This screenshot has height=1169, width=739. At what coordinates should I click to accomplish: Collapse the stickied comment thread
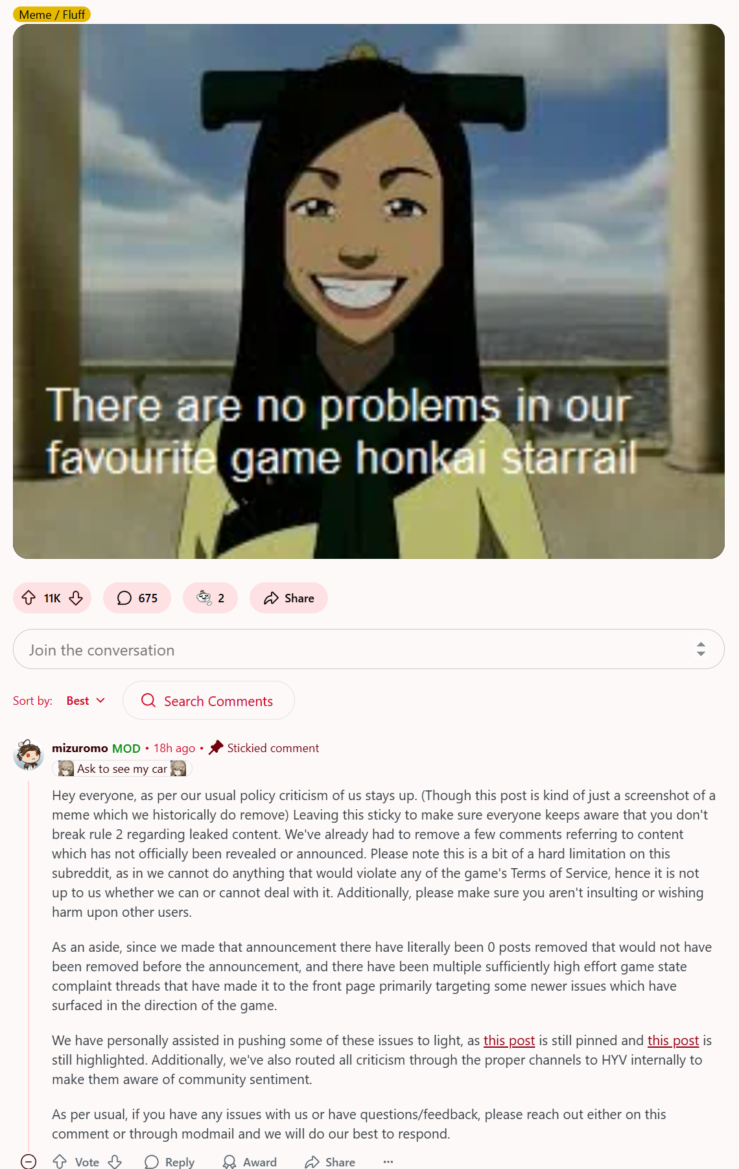pyautogui.click(x=29, y=1161)
